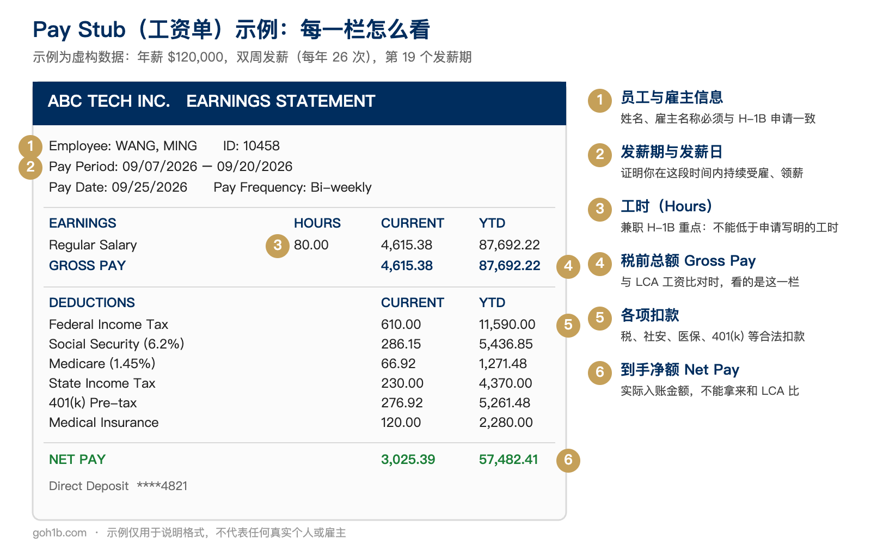
Task: Select the footer disclaimer '示例仅用于说明格式,不代表任何真实个人或雇主'
Action: point(226,533)
